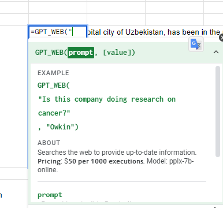Select the empty cell above the Uzbekistan text

click(116, 20)
